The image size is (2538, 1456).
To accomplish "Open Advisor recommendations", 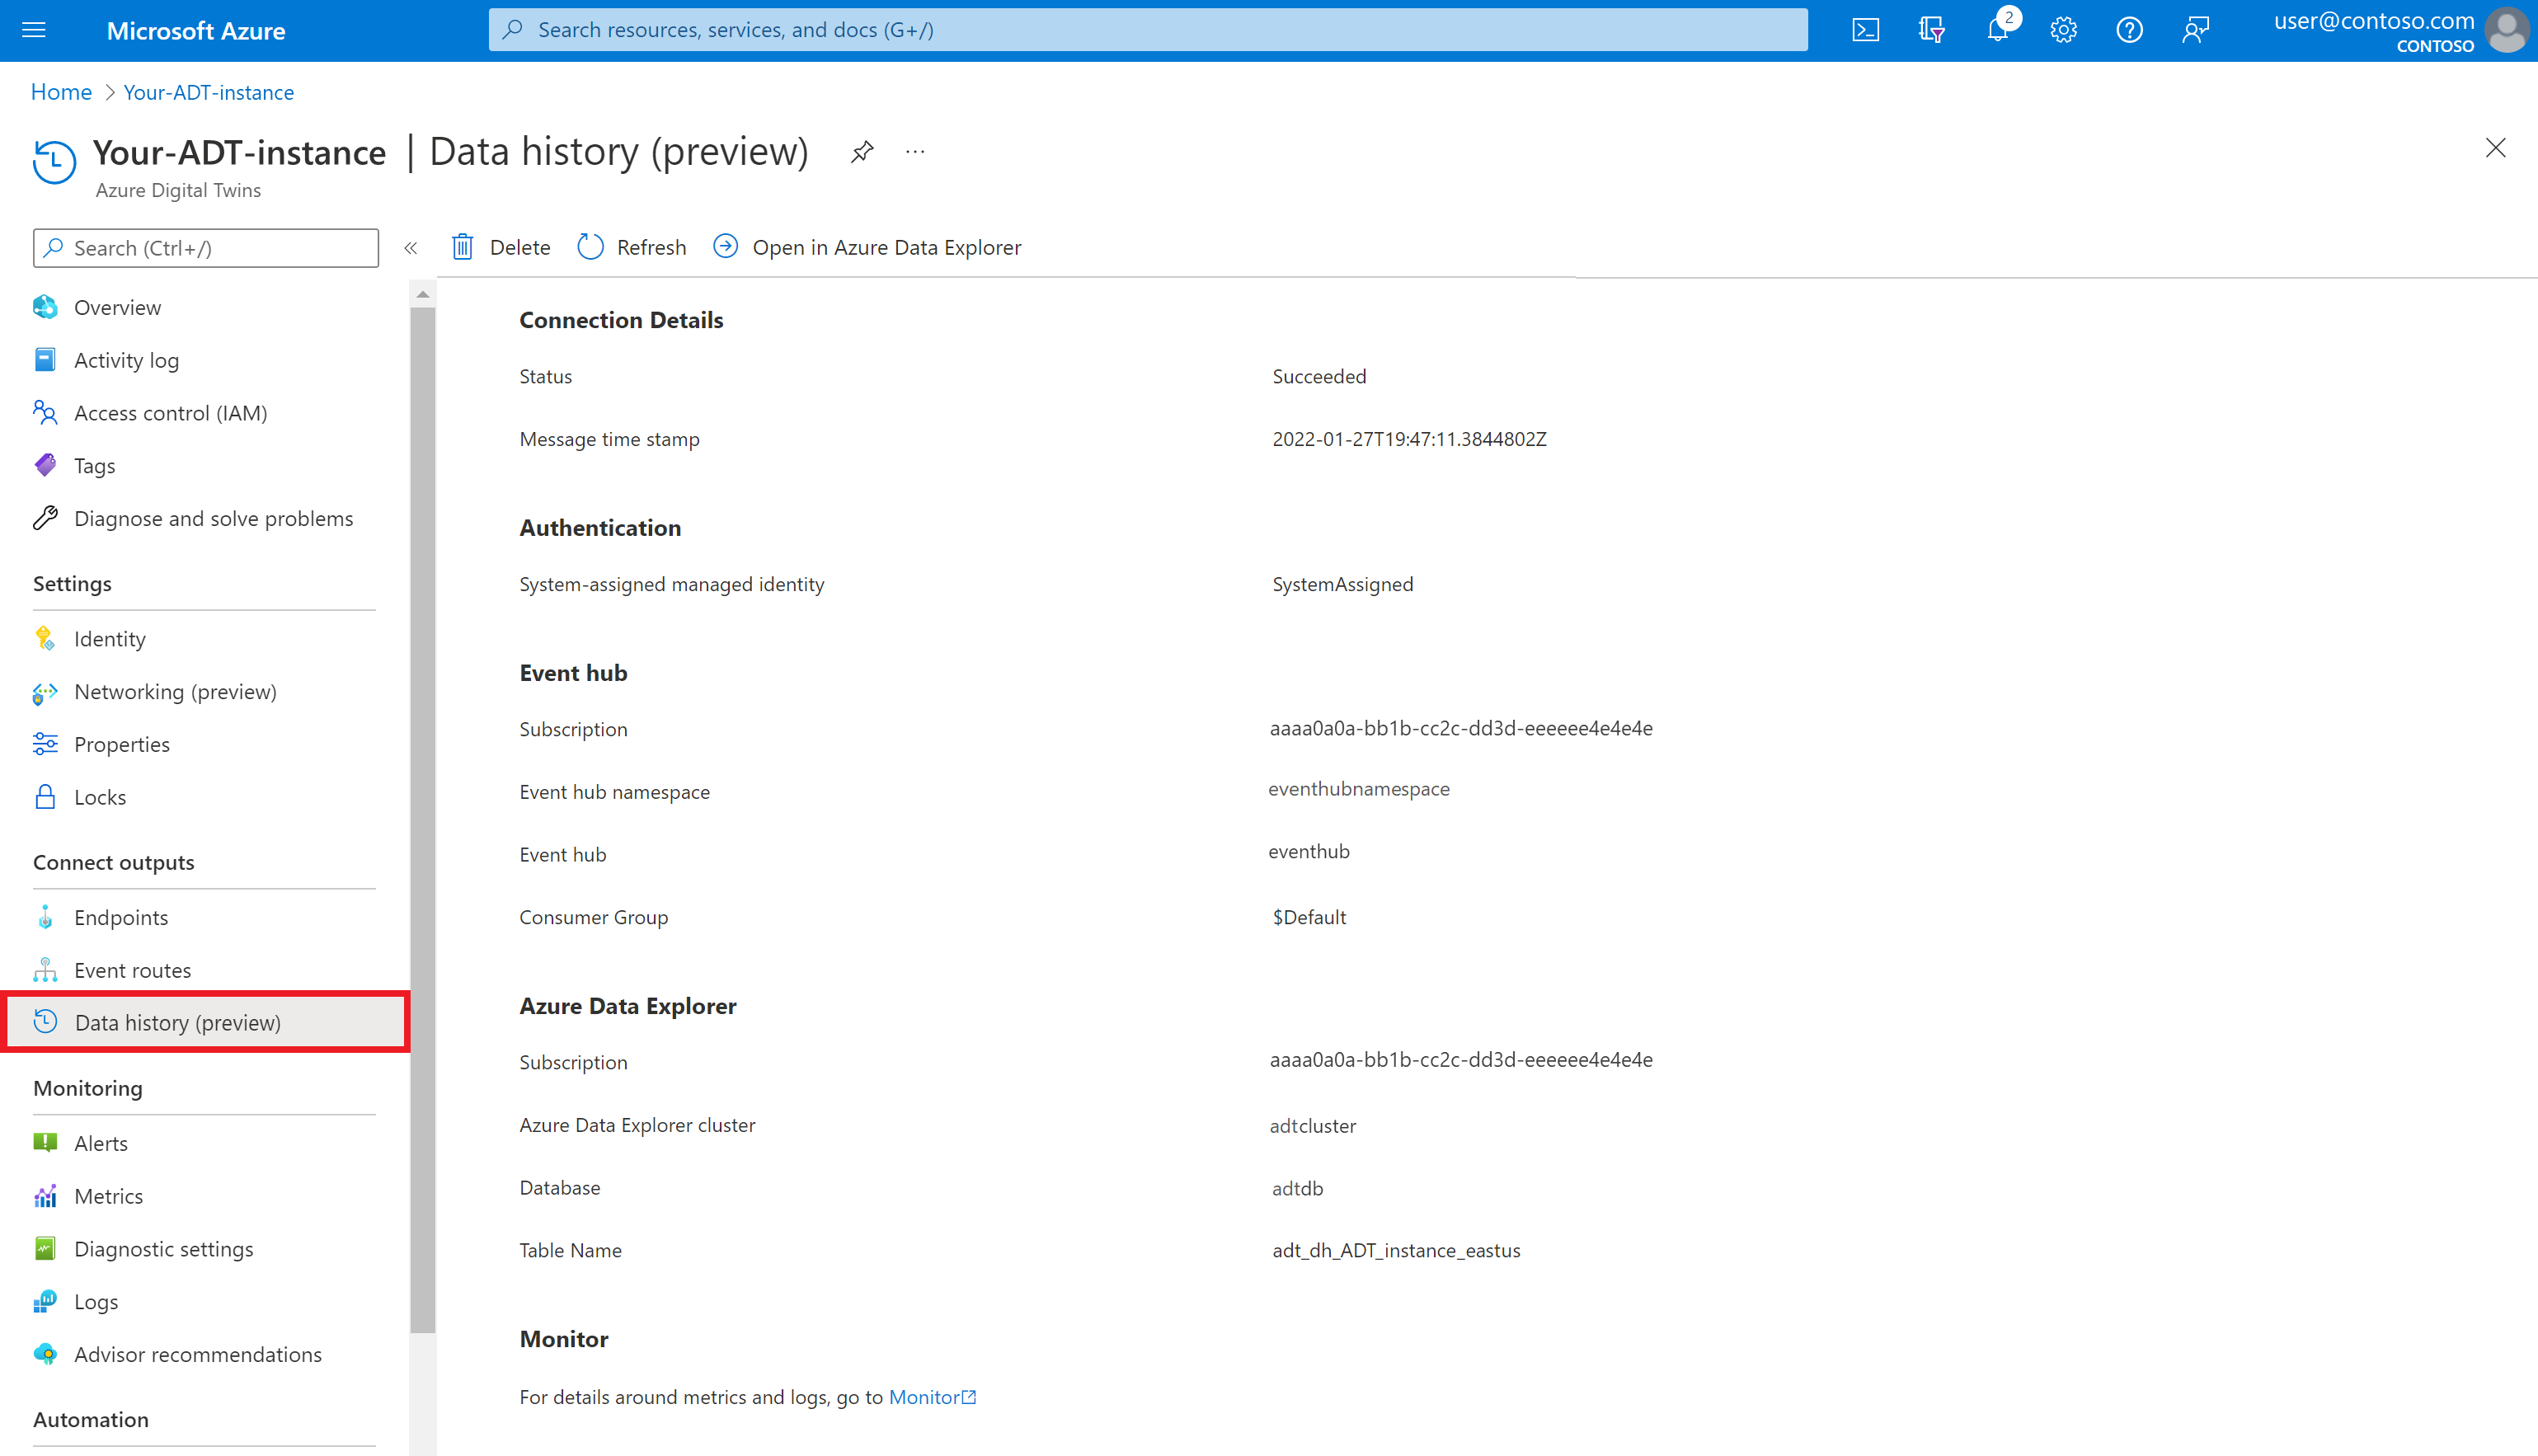I will pos(198,1354).
